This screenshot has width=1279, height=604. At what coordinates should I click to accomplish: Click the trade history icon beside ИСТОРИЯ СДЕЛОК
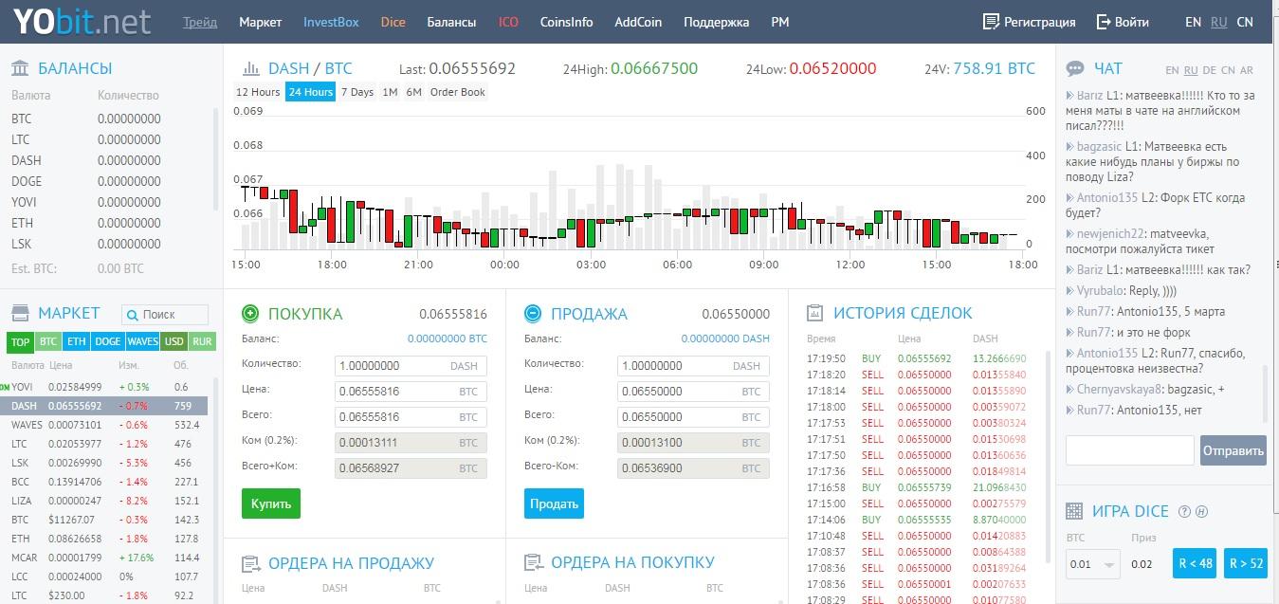(814, 313)
